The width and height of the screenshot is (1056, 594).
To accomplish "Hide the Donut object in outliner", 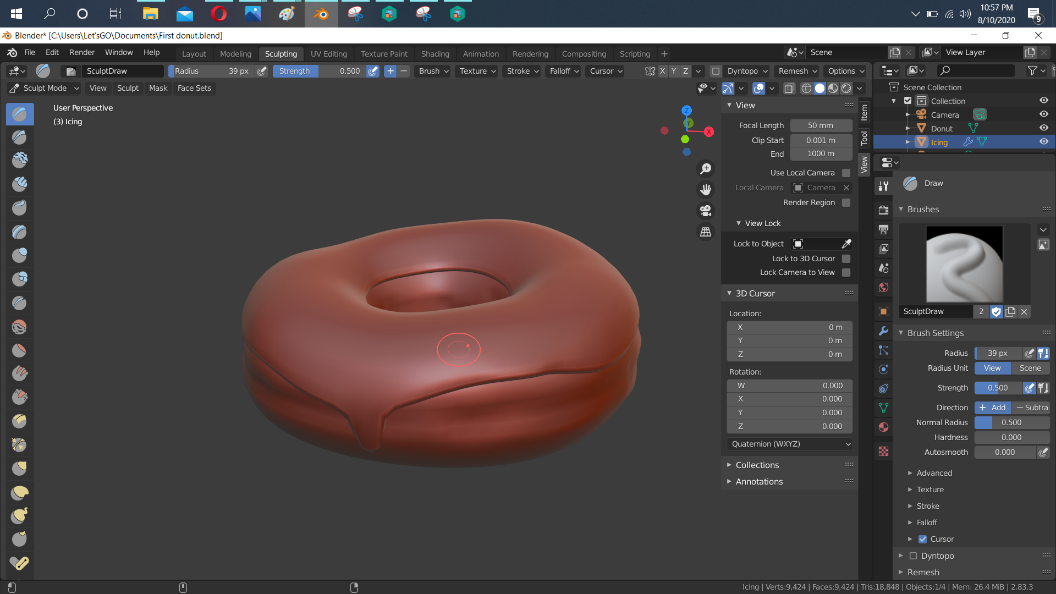I will [1044, 128].
